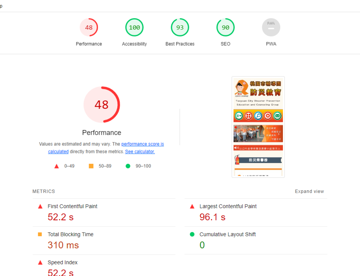Expand the First Contentful Paint metric row
Screen dimensions: 360x276
[x=73, y=206]
